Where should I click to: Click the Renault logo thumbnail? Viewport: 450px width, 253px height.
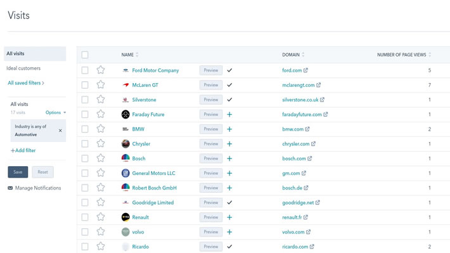pyautogui.click(x=125, y=217)
